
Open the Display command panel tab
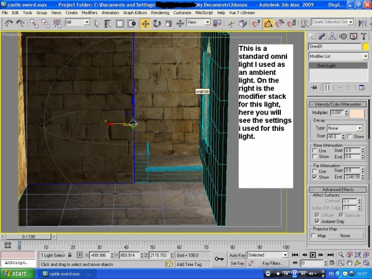pos(353,37)
